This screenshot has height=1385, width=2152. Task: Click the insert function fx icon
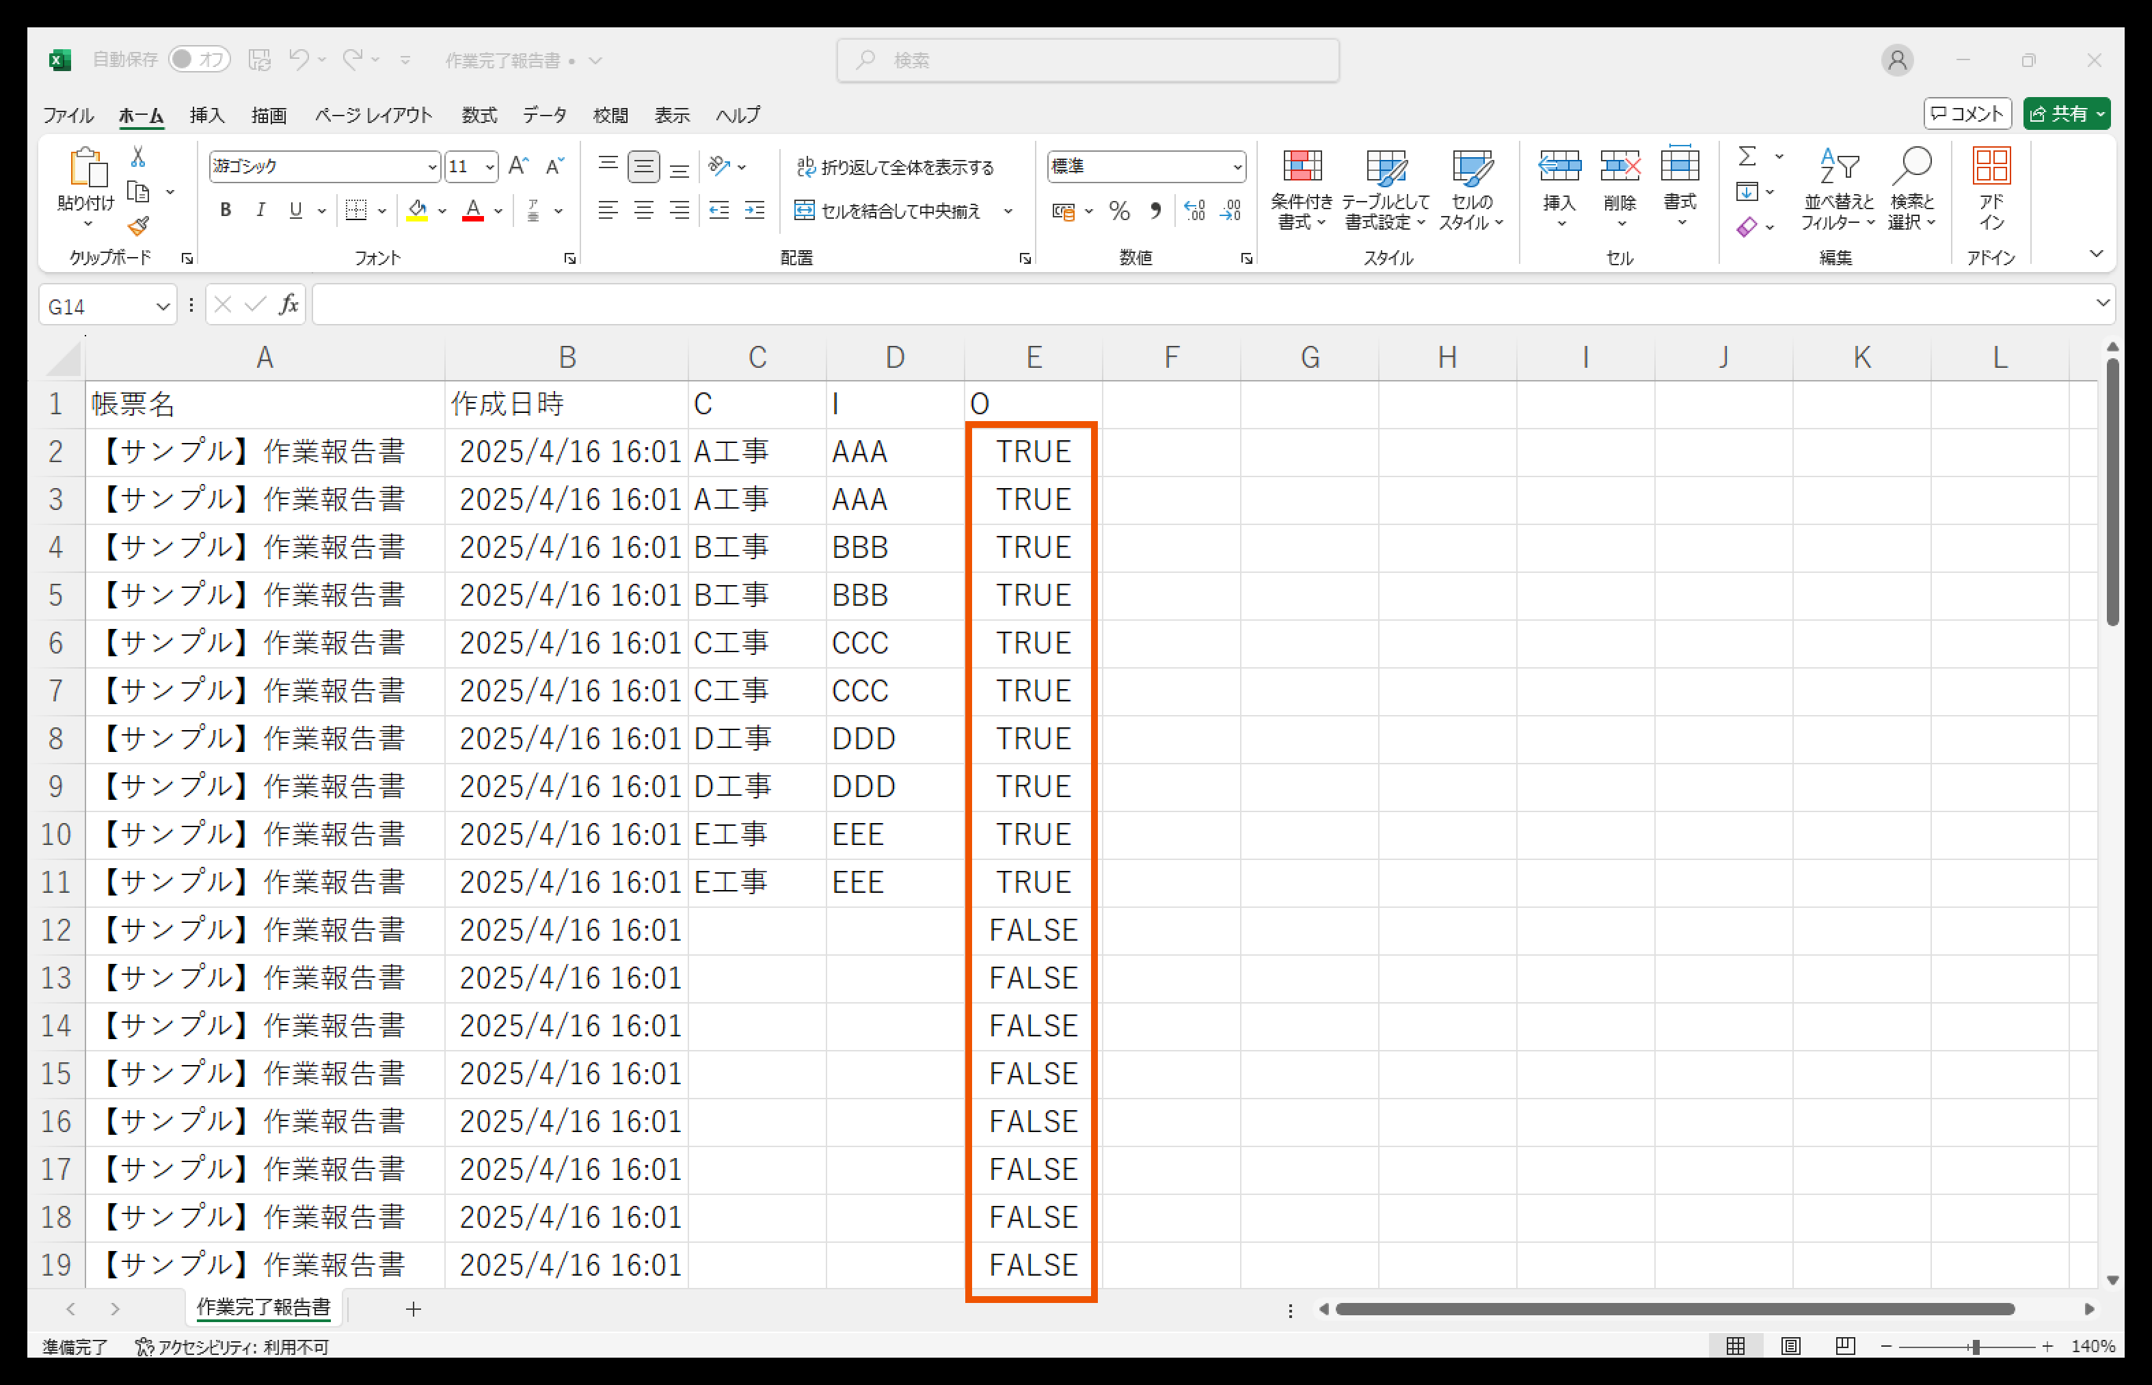pyautogui.click(x=288, y=306)
